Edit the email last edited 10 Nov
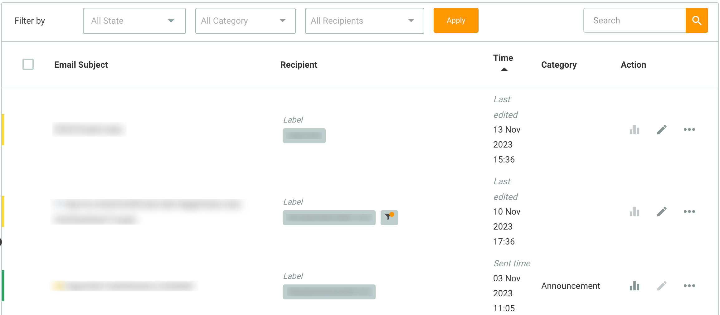The width and height of the screenshot is (720, 315). tap(662, 211)
